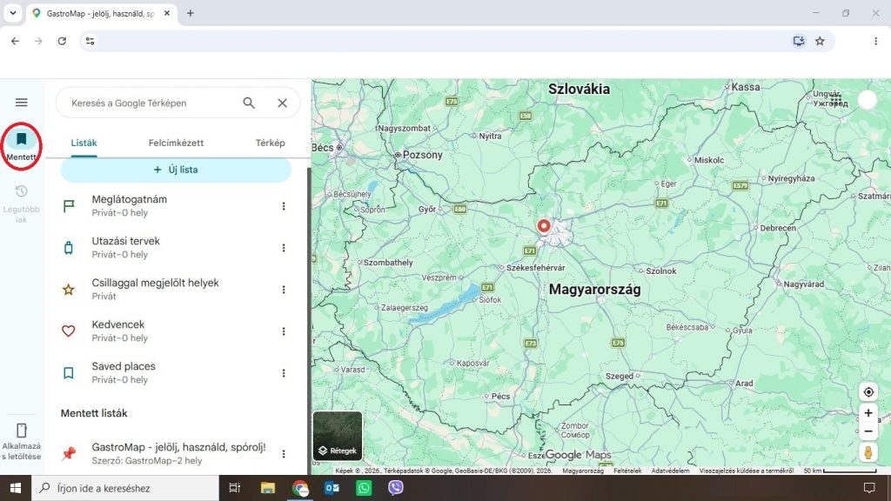Zoom out on the map

868,431
